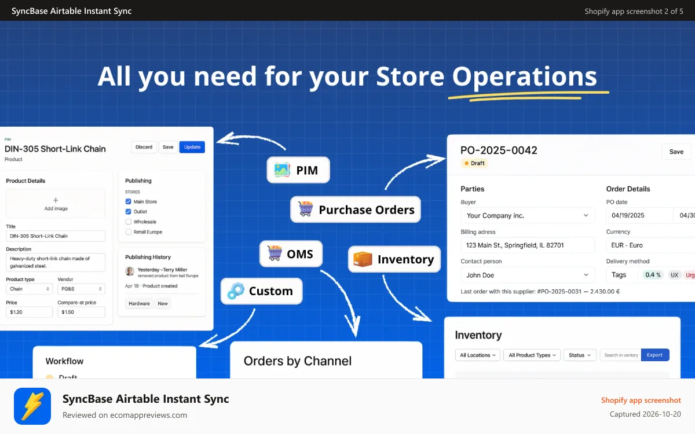Click the SyncBase lightning bolt app icon
This screenshot has width=695, height=434.
click(32, 406)
